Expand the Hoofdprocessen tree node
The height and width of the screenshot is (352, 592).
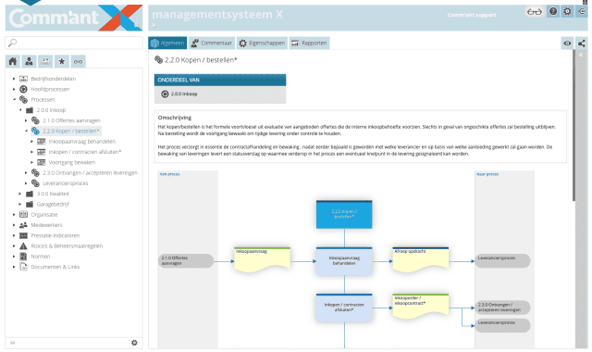tap(14, 89)
